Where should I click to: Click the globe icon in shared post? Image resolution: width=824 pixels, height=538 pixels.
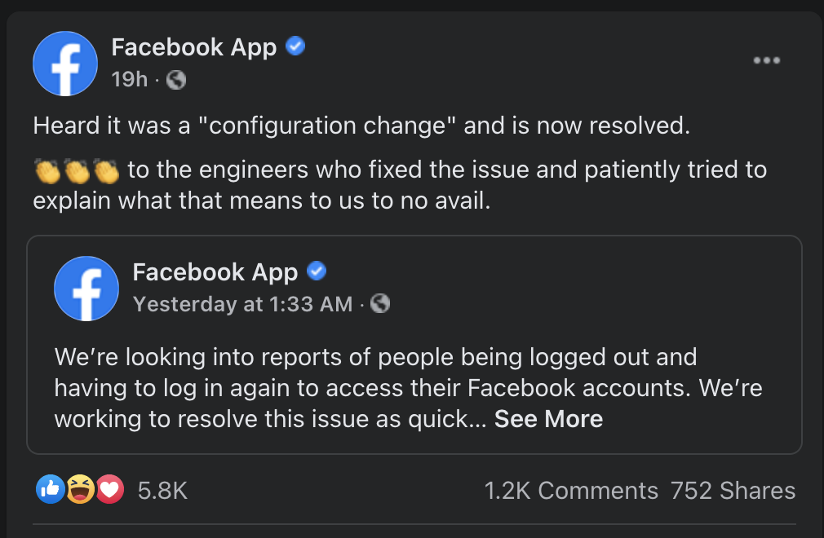coord(380,304)
